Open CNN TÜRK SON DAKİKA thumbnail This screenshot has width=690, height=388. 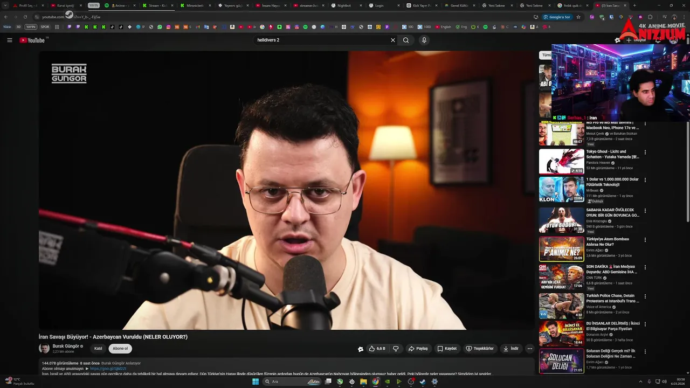point(561,276)
